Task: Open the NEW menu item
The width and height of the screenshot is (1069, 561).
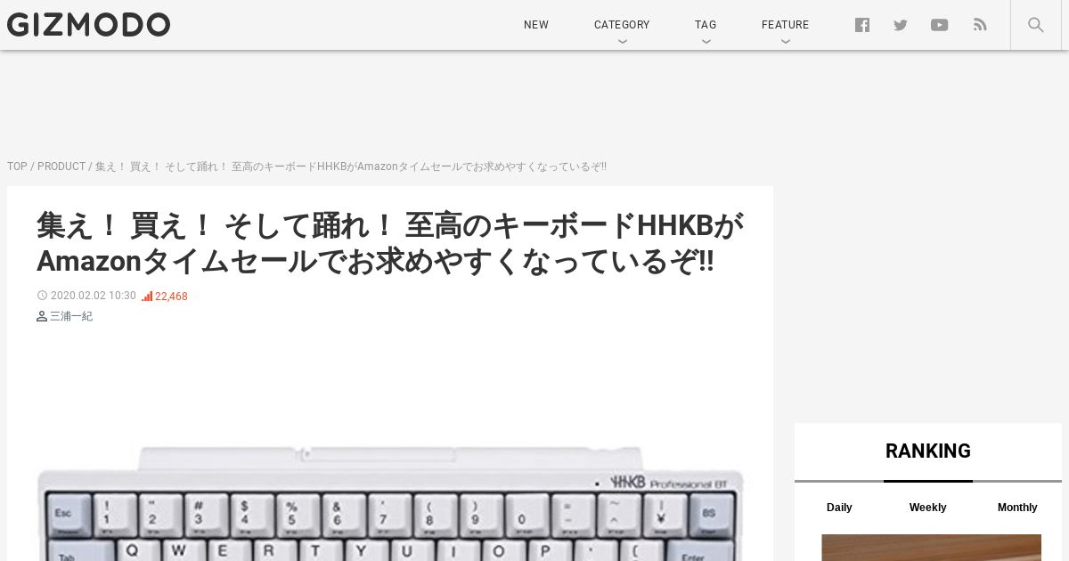Action: [x=536, y=25]
